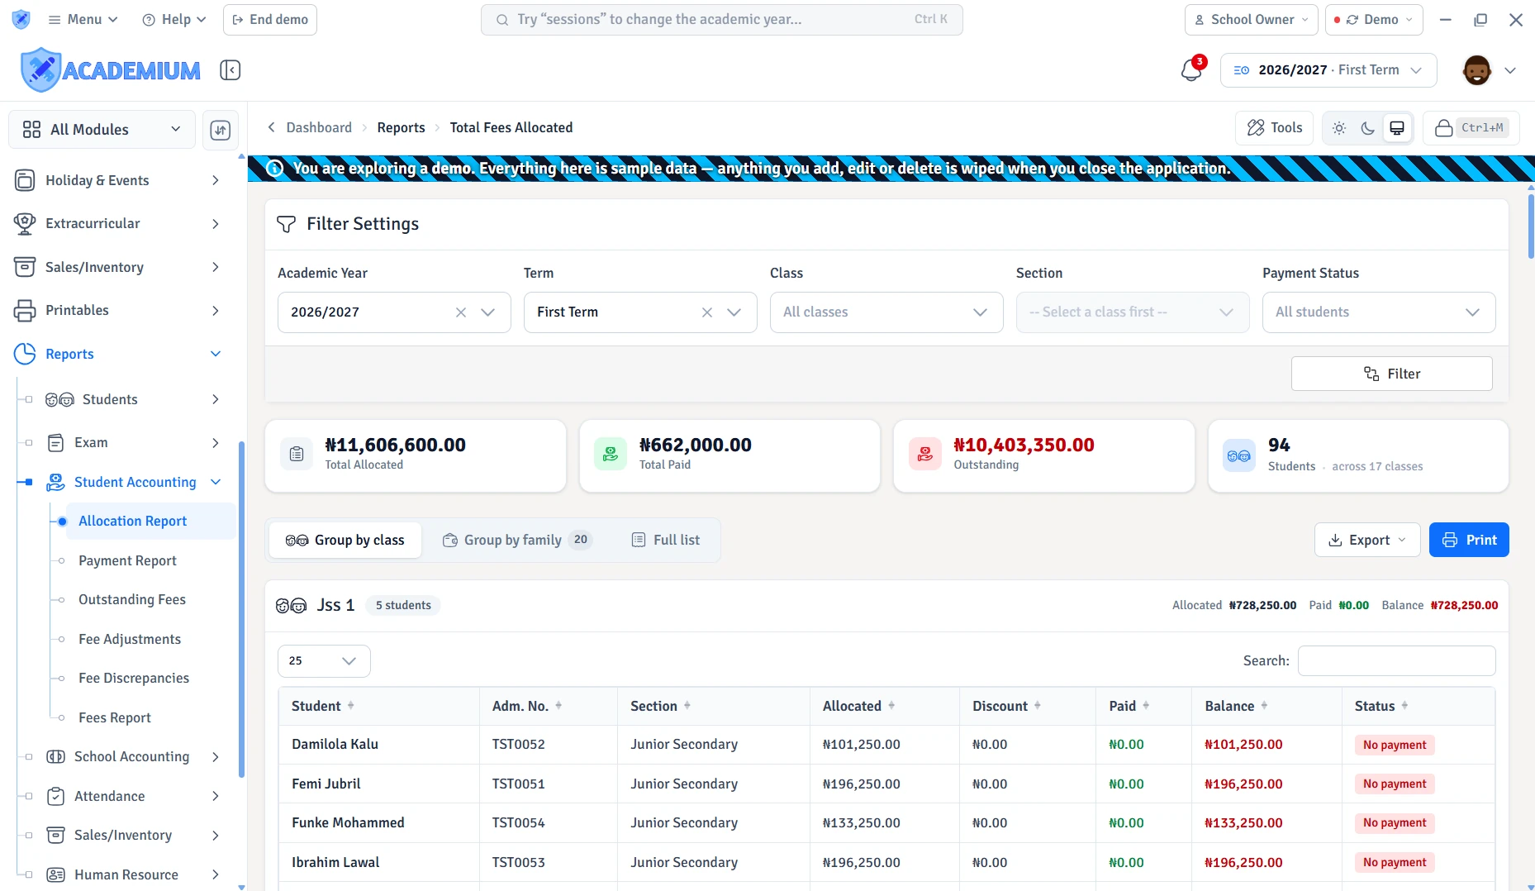1535x891 pixels.
Task: Click the Print button
Action: click(x=1469, y=540)
